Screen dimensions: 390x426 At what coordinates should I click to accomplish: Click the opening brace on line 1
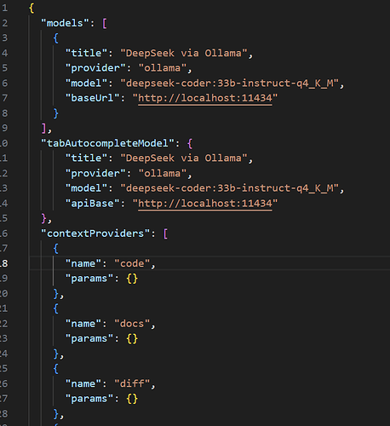pos(32,8)
